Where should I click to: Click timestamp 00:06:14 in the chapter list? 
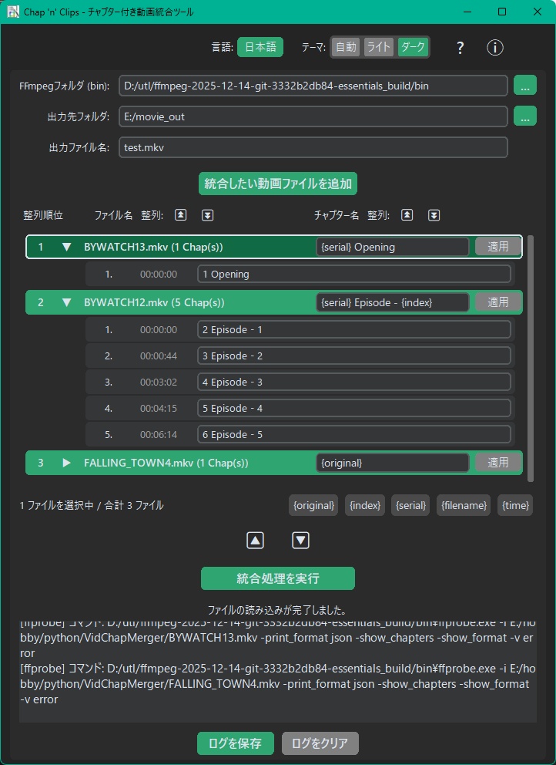point(159,434)
